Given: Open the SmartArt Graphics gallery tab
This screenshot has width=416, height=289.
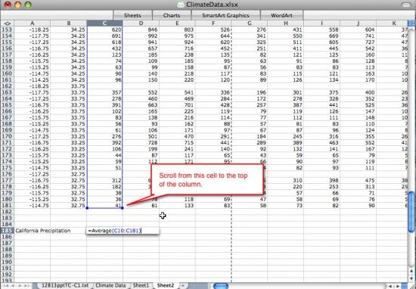Looking at the screenshot, I should point(225,15).
